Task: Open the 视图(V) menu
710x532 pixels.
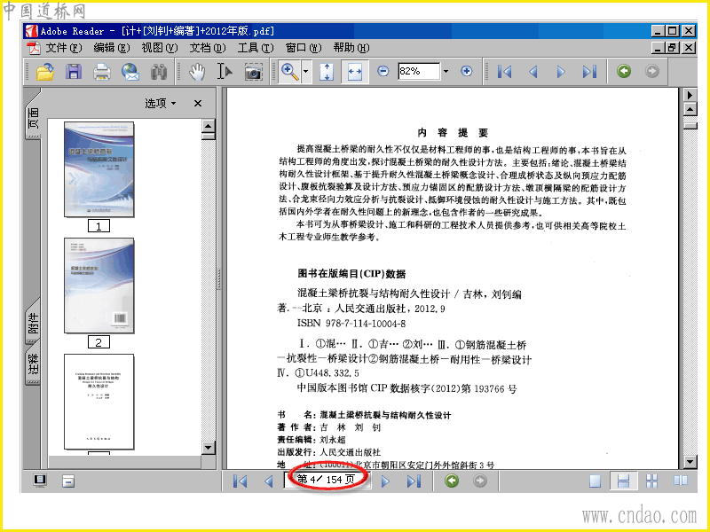Action: pyautogui.click(x=160, y=48)
